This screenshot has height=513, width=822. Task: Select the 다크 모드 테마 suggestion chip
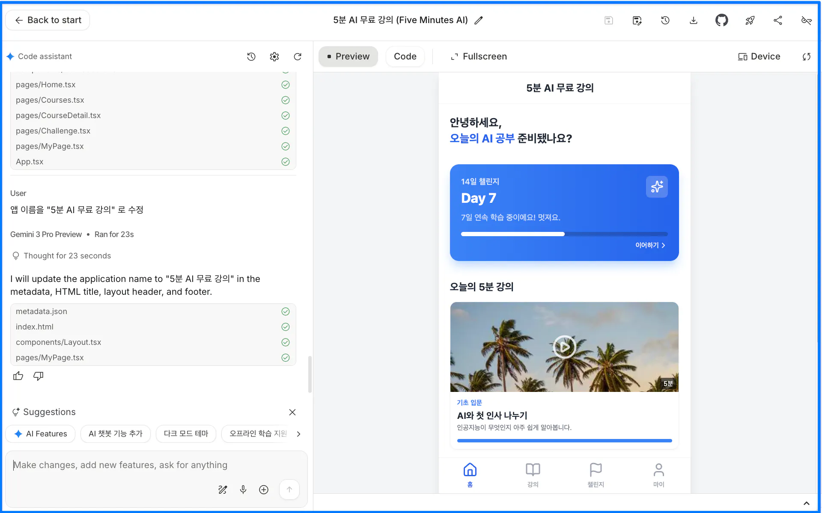186,433
